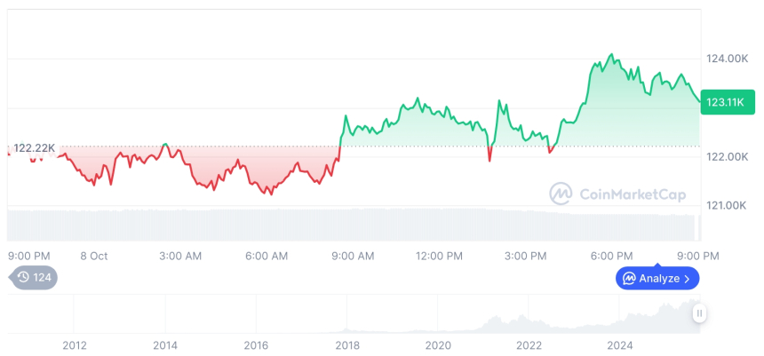Expand the Analyze chevron arrow
This screenshot has height=356, width=764.
tap(687, 279)
